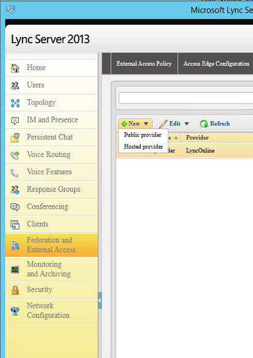Image resolution: width=253 pixels, height=358 pixels.
Task: Switch to External Access Policy tab
Action: (x=144, y=63)
